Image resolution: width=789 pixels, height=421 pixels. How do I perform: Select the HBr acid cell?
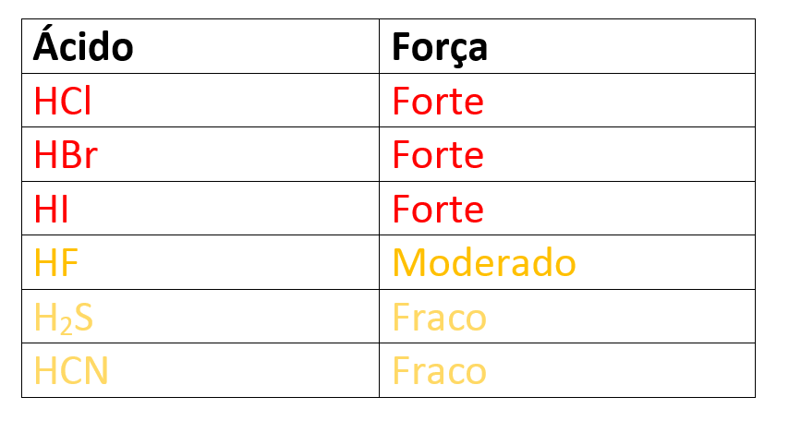coord(66,154)
